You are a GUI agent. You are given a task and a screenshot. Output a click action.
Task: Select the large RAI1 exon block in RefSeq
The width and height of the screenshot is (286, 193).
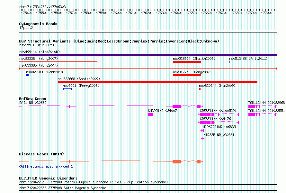click(x=177, y=106)
